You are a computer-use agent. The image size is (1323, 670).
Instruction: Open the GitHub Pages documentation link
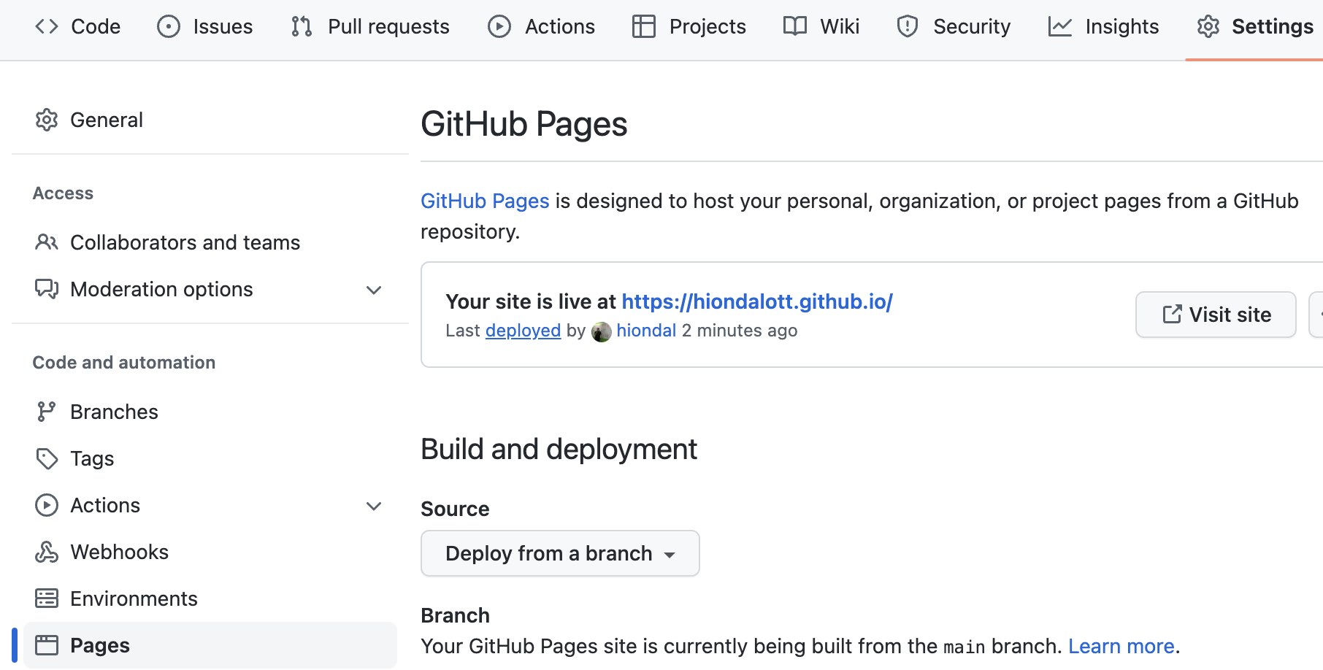click(485, 201)
